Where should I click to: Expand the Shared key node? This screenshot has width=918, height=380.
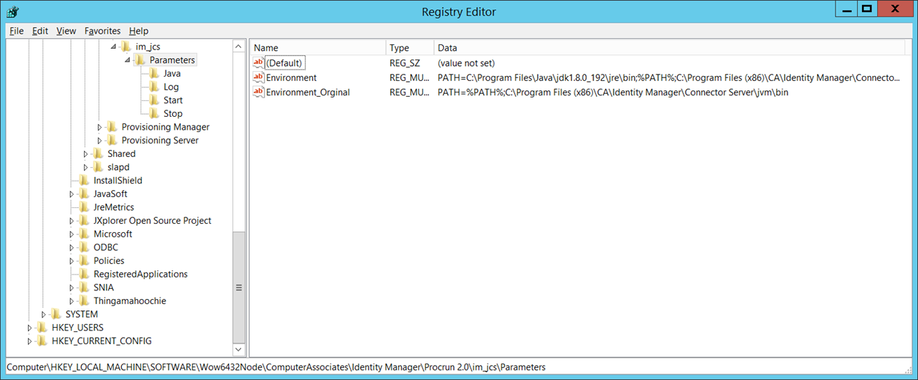click(86, 154)
